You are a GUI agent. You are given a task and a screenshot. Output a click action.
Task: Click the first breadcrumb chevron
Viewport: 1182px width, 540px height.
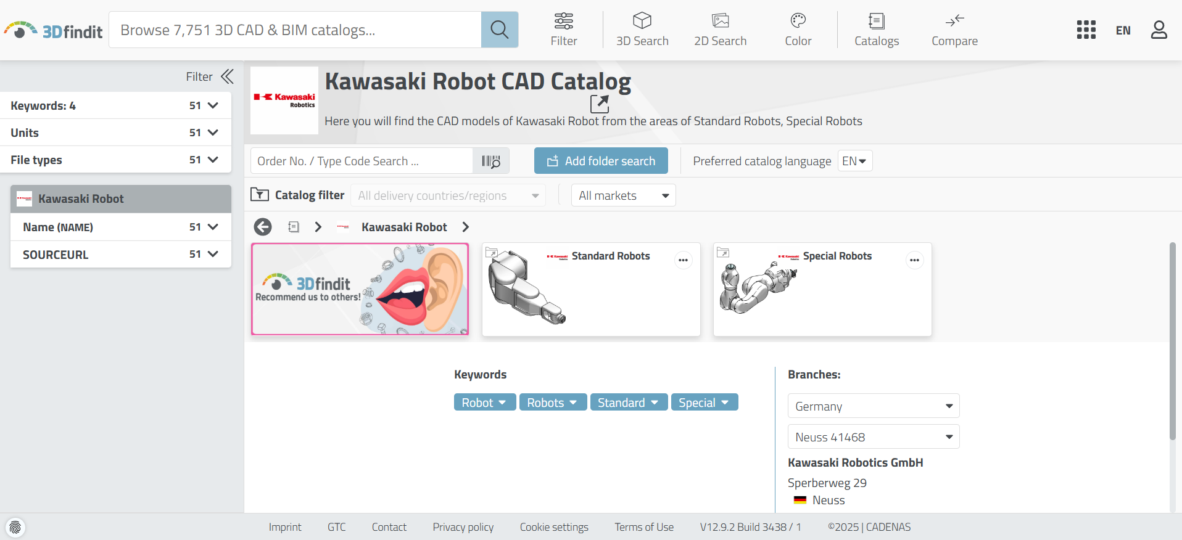(x=318, y=227)
